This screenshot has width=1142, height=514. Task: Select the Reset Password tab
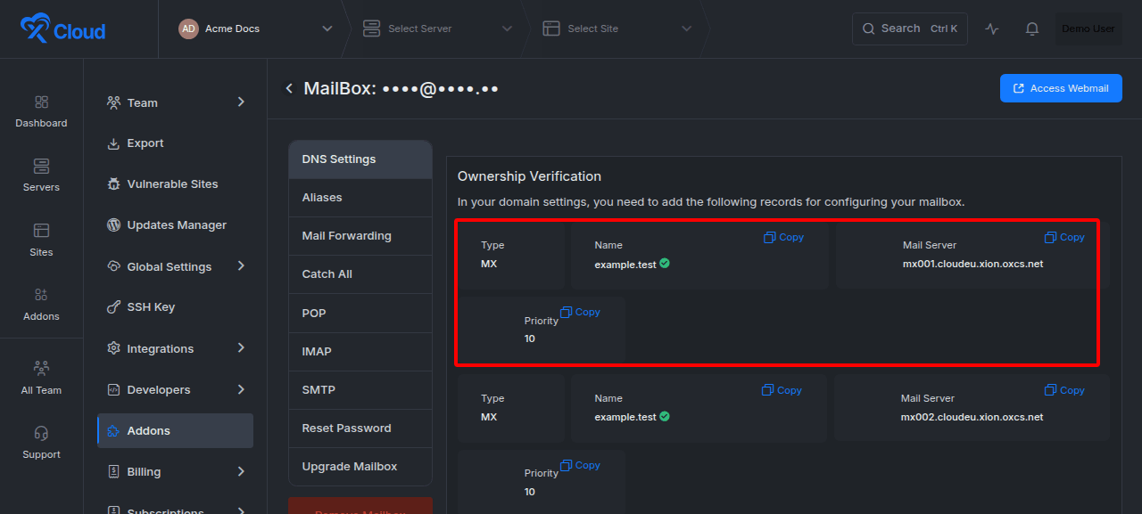[360, 428]
